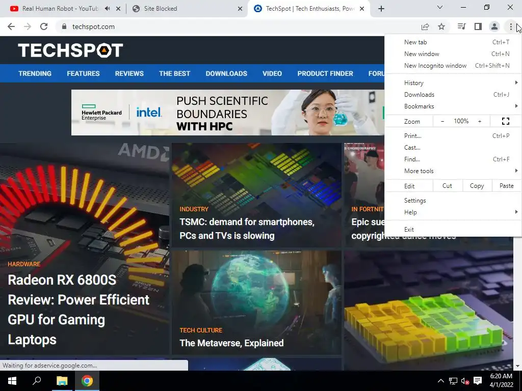Choose Cast from the menu
This screenshot has width=522, height=391.
(453, 148)
